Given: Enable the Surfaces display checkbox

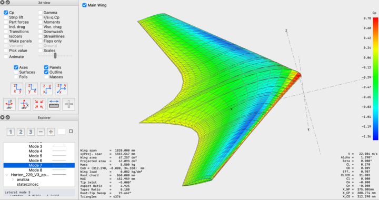Looking at the screenshot, I should [x=16, y=72].
